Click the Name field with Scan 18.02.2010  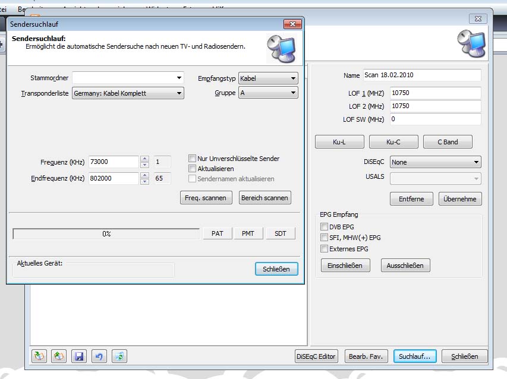click(422, 75)
